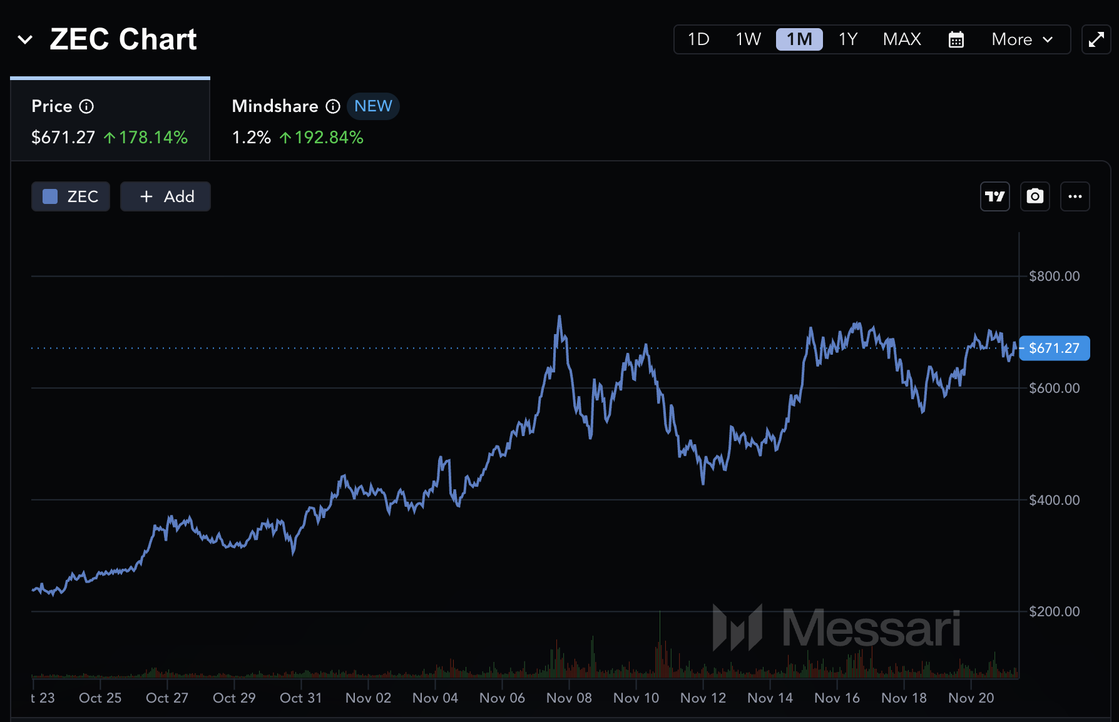
Task: Open the More dropdown
Action: [x=1020, y=39]
